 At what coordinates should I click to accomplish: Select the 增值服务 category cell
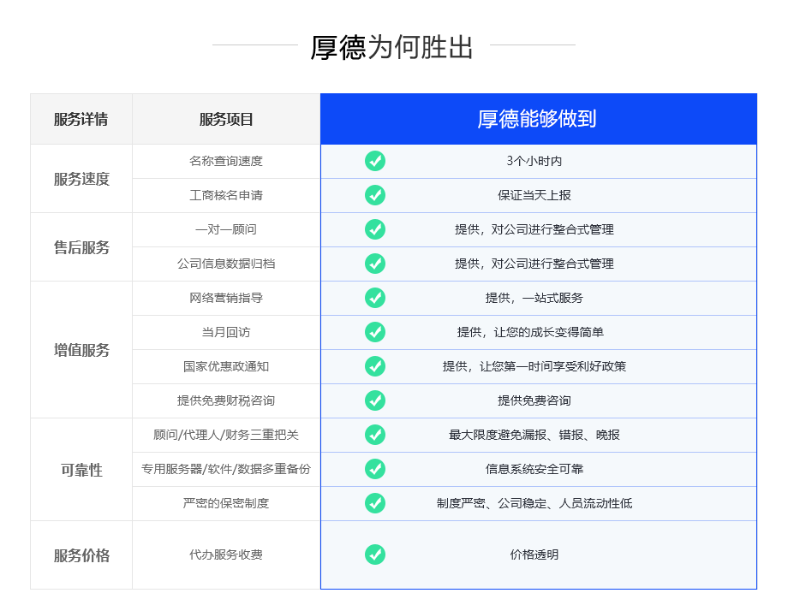tap(81, 349)
